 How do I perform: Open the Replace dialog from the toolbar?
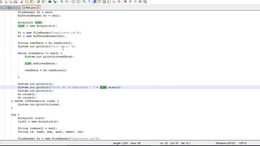coord(55,2)
